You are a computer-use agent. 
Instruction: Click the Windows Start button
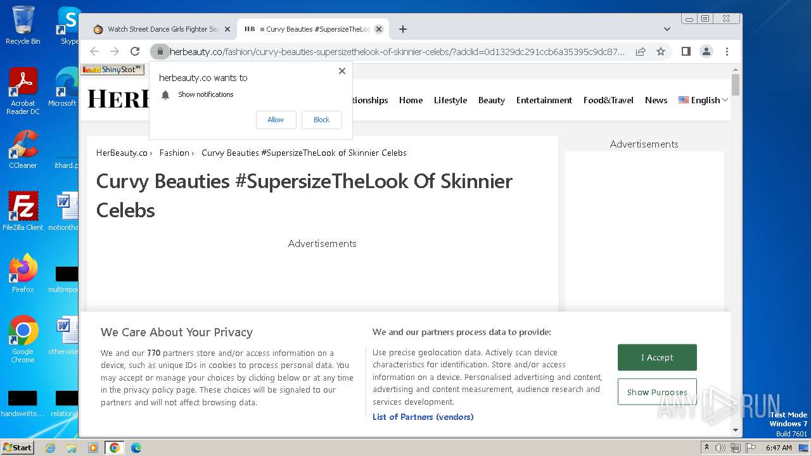(x=17, y=447)
